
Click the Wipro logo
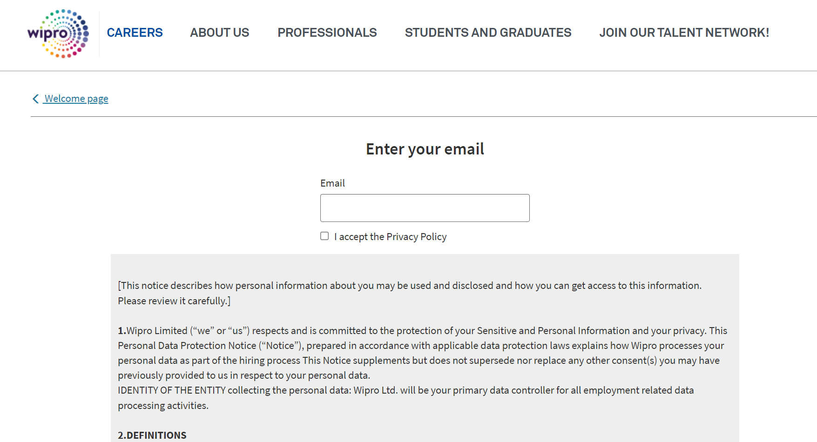(58, 33)
